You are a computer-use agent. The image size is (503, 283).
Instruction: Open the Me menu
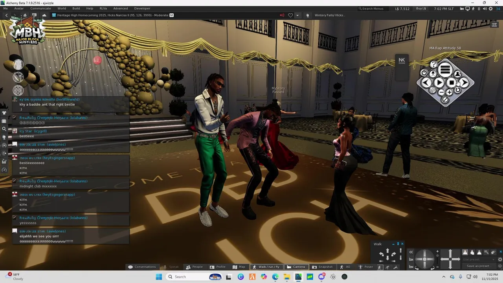click(x=6, y=8)
